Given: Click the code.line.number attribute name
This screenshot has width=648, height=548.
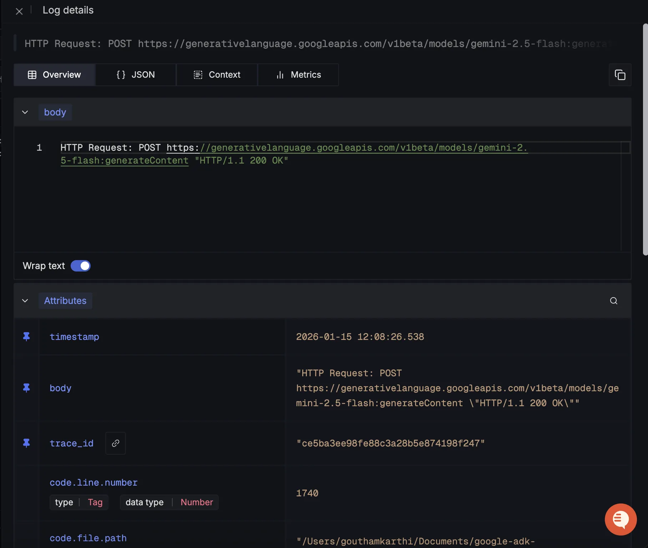Looking at the screenshot, I should (x=93, y=482).
